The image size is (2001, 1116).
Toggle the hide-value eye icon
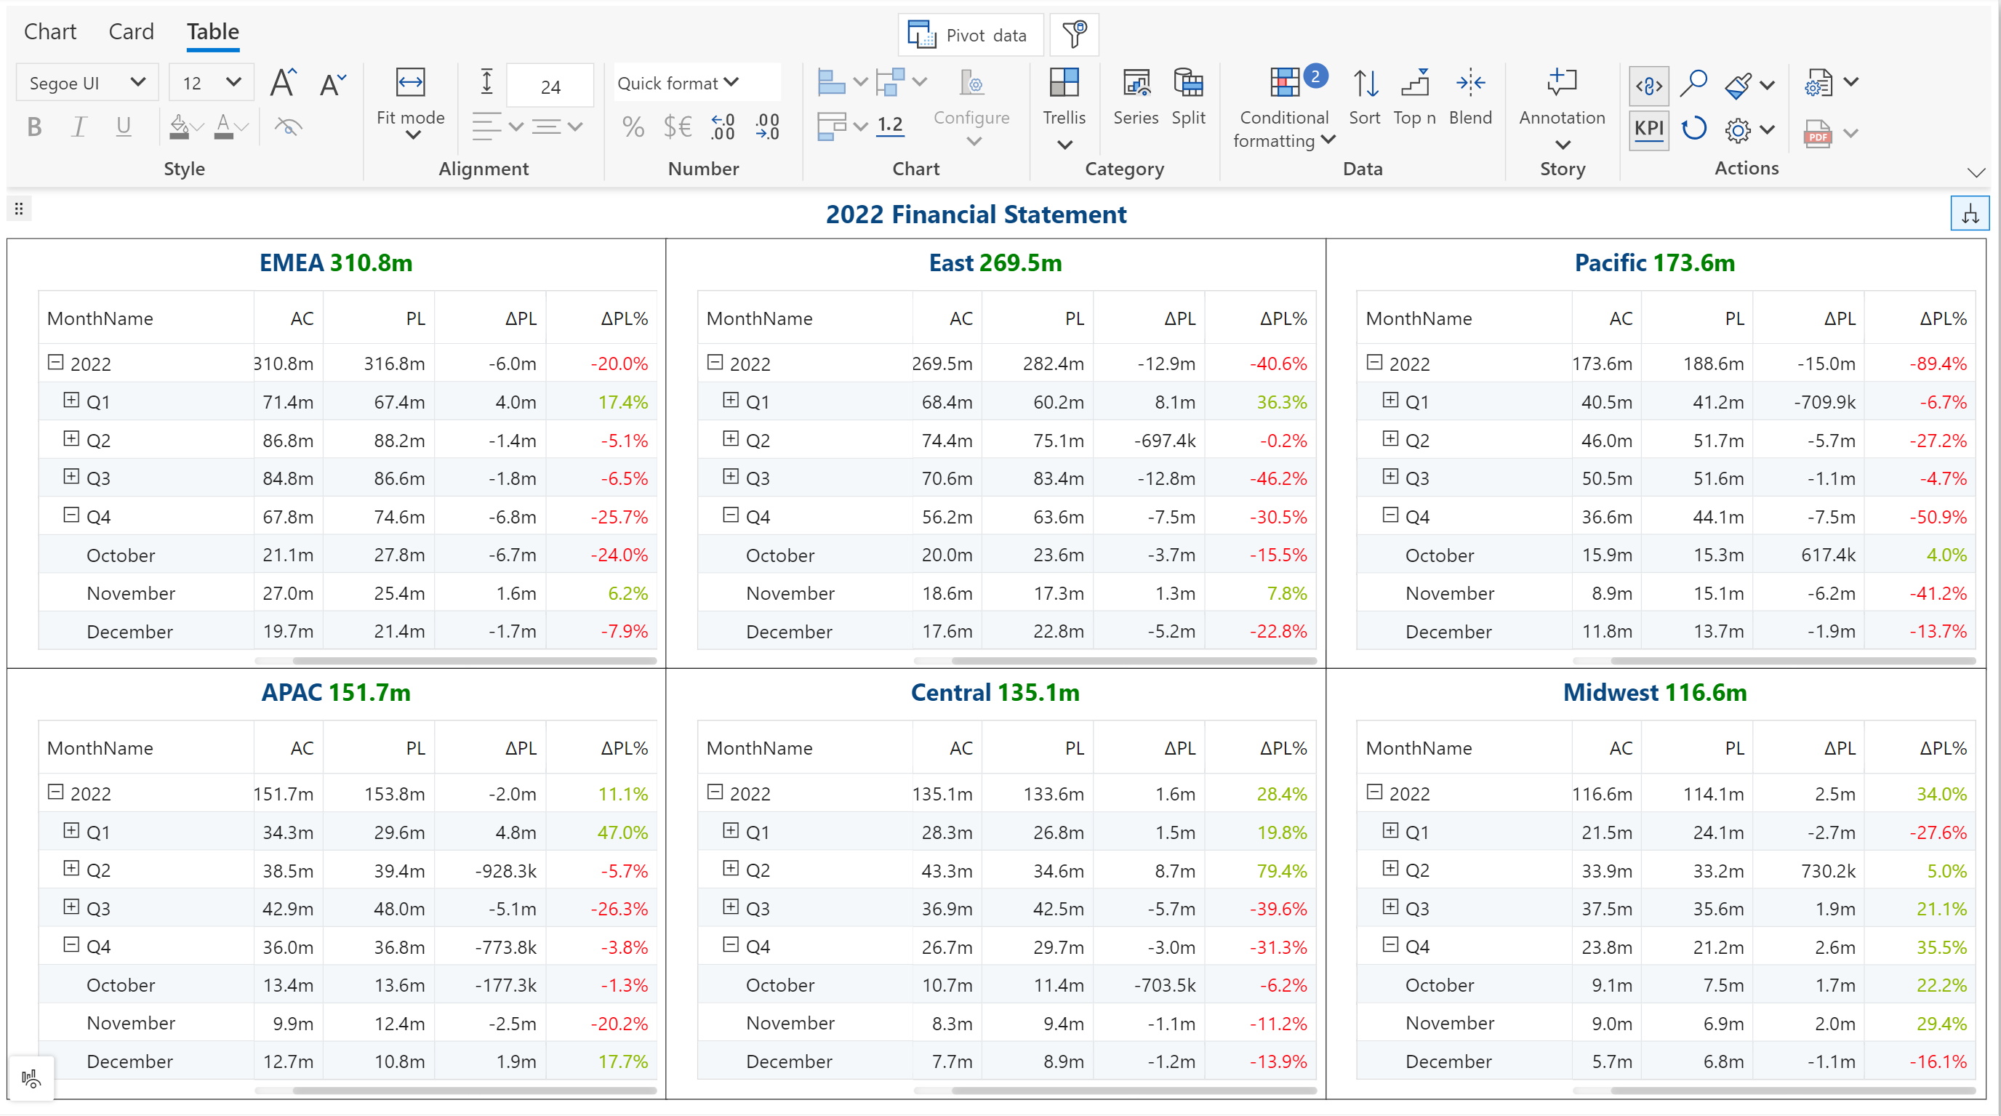click(x=288, y=127)
